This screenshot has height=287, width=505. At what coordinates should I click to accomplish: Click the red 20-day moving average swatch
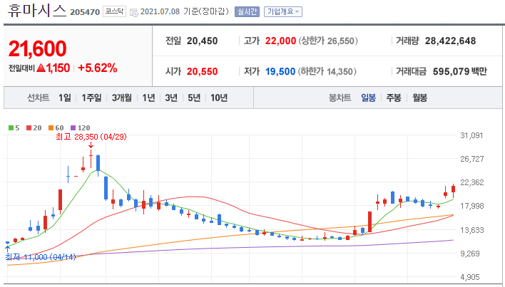(x=29, y=128)
